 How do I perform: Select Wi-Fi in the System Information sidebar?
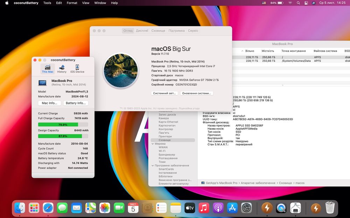[x=162, y=151]
